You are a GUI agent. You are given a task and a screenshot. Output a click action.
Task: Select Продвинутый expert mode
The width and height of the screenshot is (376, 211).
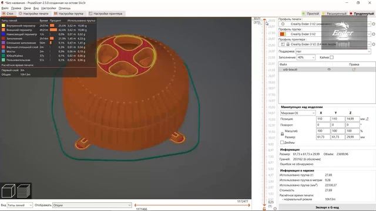(x=362, y=13)
